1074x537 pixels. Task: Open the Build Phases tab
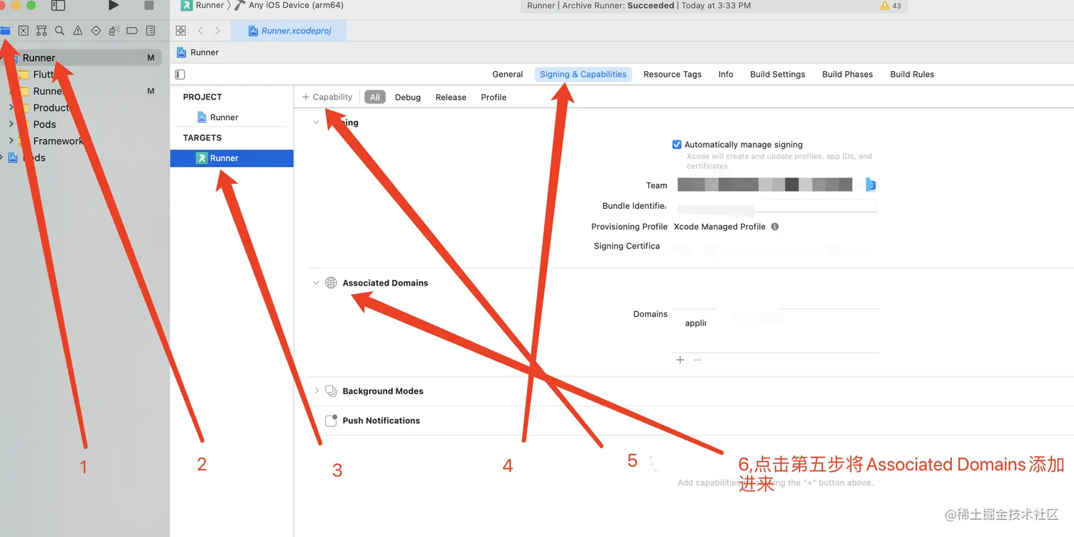[x=847, y=74]
